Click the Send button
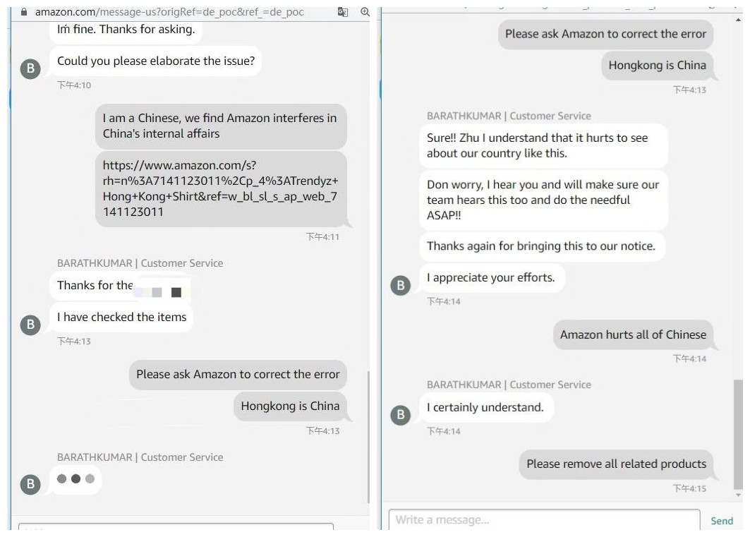Viewport: 750px width, 537px height. pyautogui.click(x=721, y=521)
